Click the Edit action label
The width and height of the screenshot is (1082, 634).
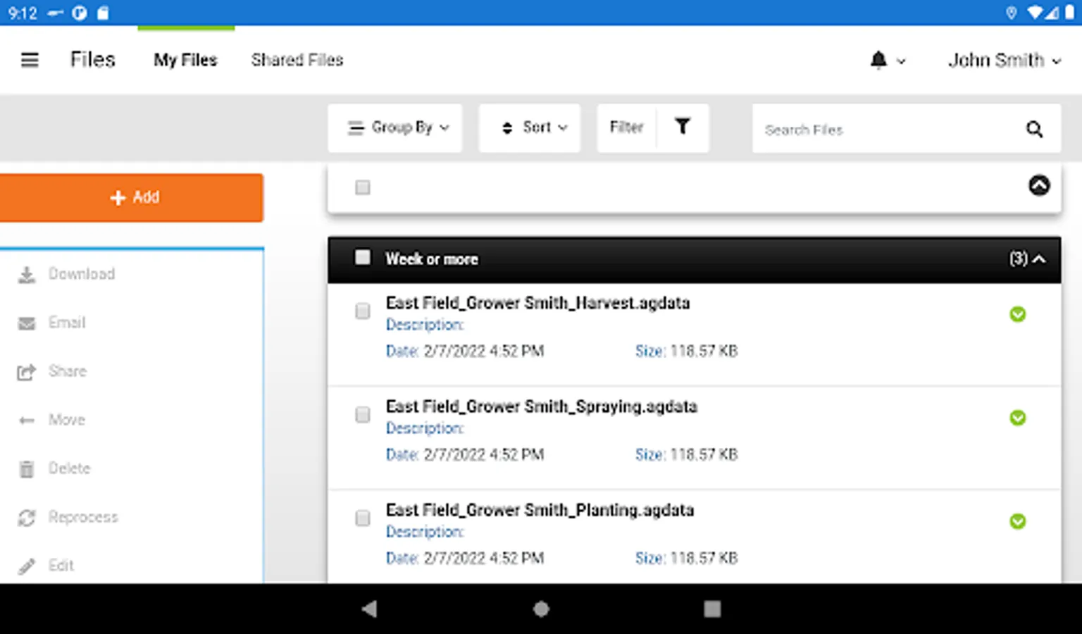click(x=61, y=566)
